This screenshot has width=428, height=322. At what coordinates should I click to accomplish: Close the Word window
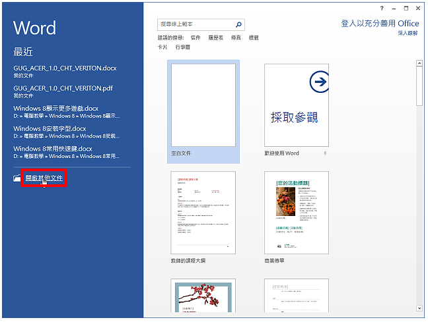(x=418, y=9)
